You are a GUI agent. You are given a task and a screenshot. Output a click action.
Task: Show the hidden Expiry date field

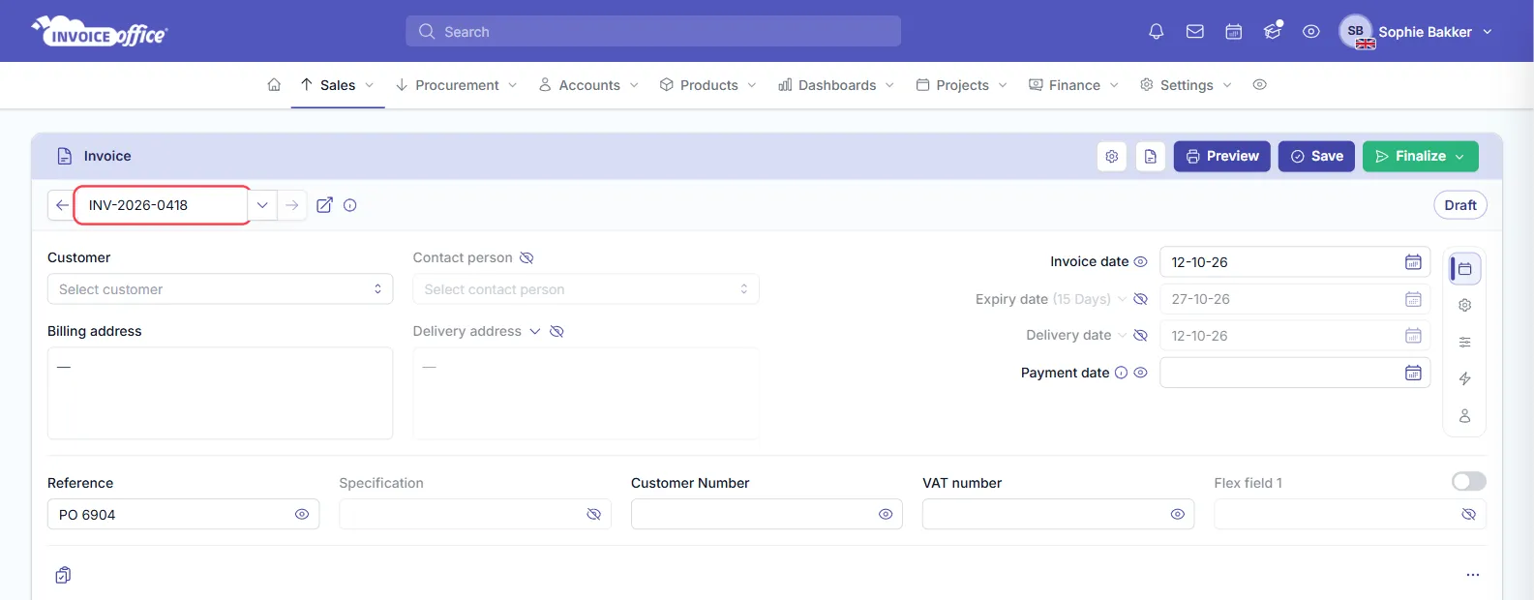[1140, 299]
